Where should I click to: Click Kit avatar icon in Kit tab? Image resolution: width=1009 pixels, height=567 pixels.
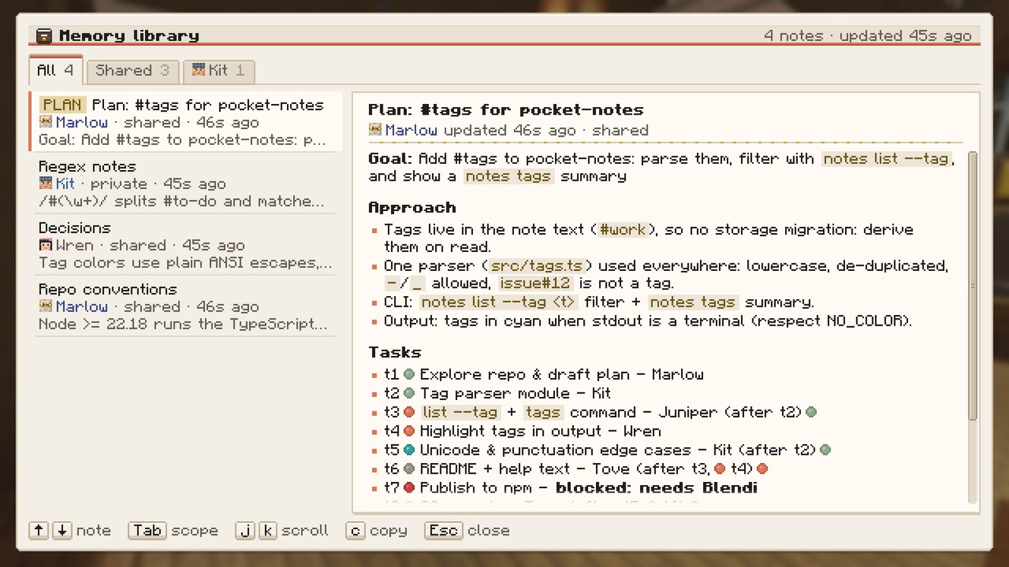(x=199, y=70)
